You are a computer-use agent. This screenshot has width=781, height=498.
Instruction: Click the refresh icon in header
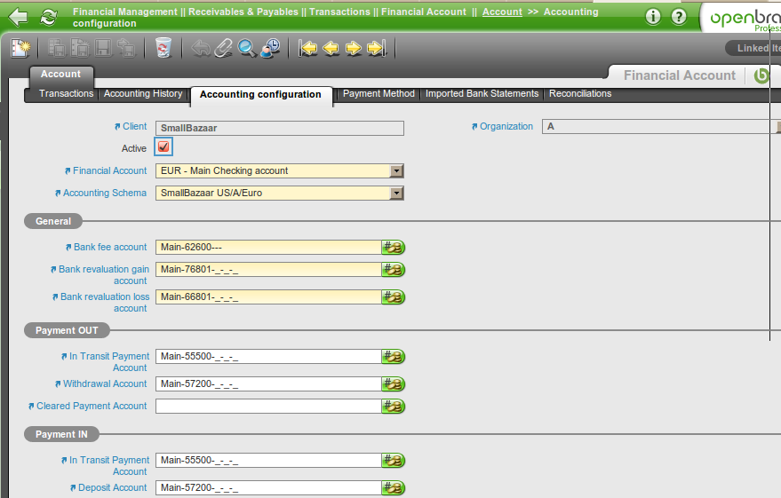click(x=49, y=17)
